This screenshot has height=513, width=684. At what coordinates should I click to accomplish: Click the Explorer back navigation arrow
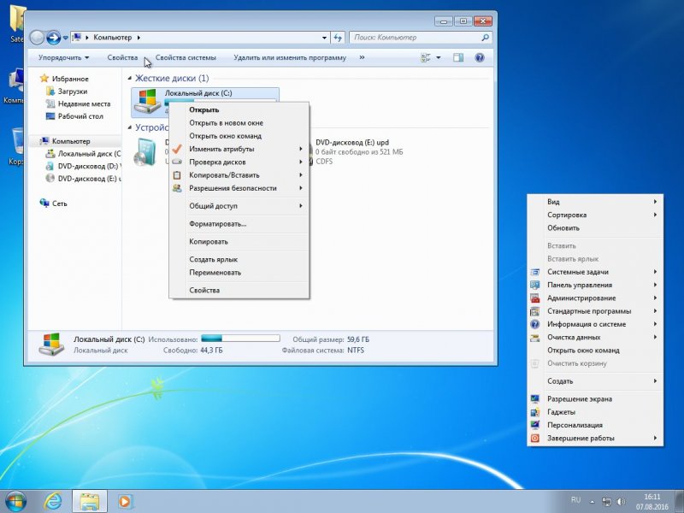tap(37, 38)
